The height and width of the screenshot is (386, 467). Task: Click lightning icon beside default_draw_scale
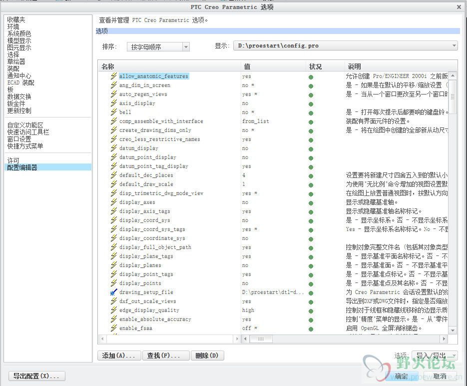(x=114, y=184)
